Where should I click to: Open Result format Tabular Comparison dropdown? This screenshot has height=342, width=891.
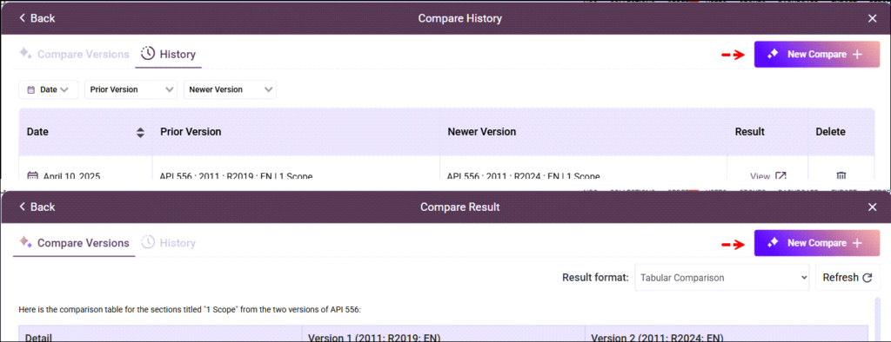click(x=721, y=278)
